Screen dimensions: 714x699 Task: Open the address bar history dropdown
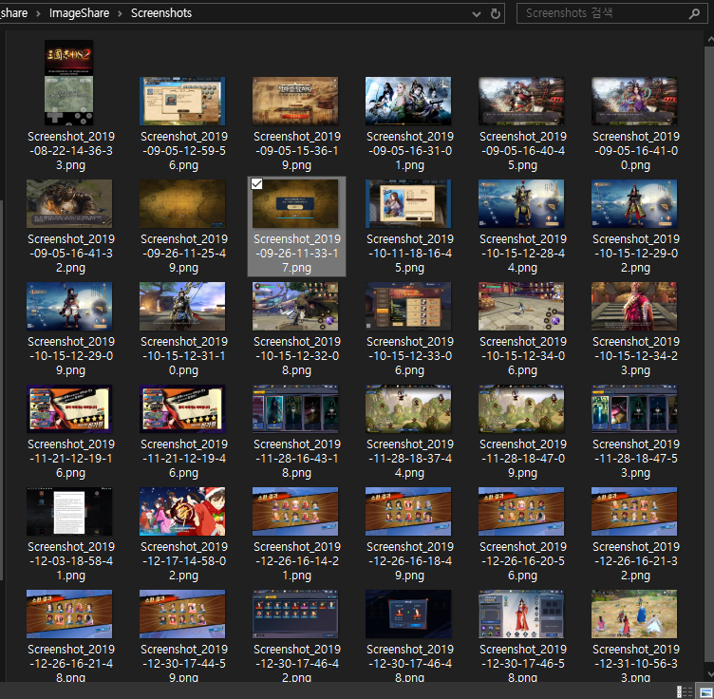(477, 13)
